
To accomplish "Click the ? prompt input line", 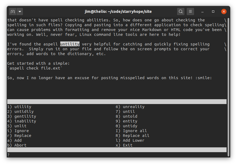I will click(54, 155).
